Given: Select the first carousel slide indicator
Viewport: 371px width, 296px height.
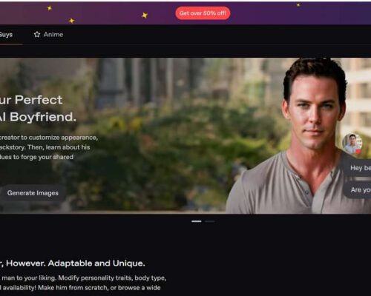Looking at the screenshot, I should (197, 221).
